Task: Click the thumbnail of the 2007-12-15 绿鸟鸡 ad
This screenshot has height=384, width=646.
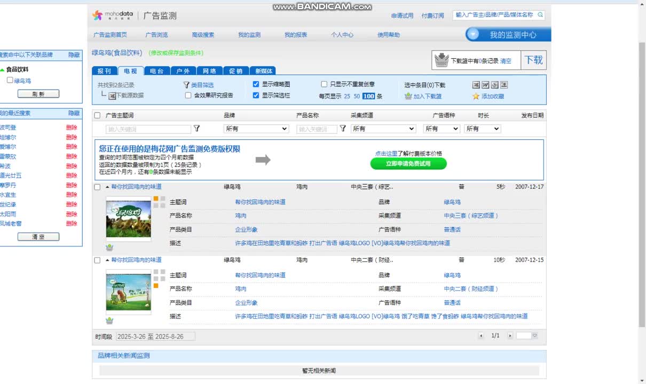Action: [129, 292]
